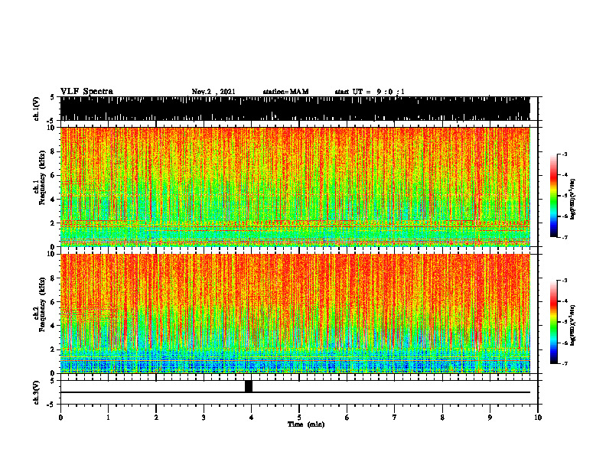Click the time axis tick label "5"
The image size is (606, 468).
pyautogui.click(x=299, y=418)
